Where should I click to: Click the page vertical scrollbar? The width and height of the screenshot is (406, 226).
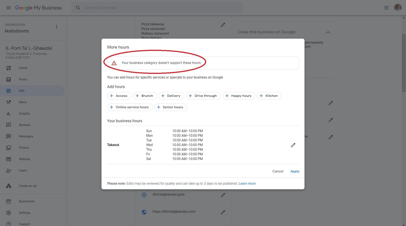click(x=404, y=63)
